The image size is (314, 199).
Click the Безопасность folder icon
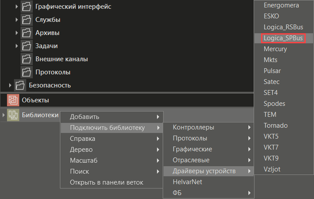(20, 85)
